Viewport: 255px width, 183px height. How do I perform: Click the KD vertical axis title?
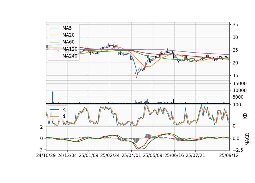pos(245,116)
